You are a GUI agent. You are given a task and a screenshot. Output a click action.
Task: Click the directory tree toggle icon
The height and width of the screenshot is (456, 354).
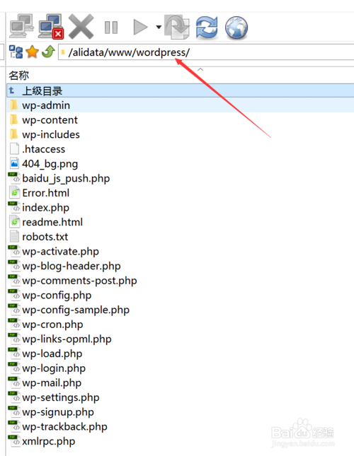(x=16, y=52)
